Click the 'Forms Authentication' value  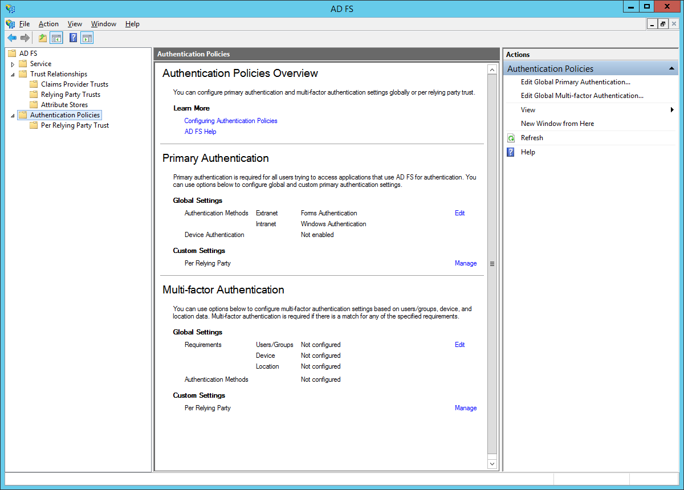point(329,213)
